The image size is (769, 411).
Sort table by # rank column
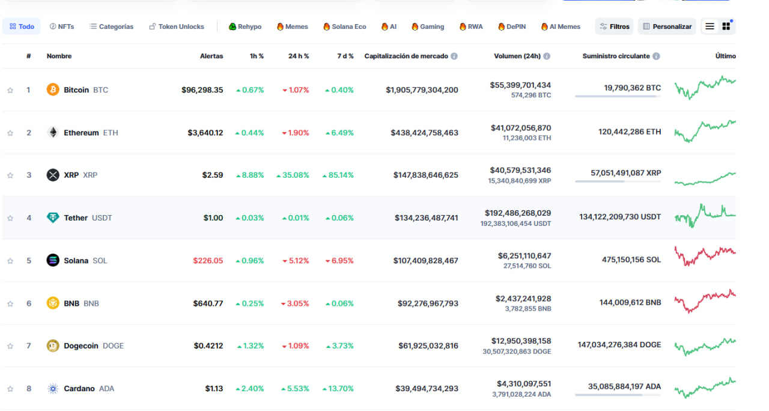point(28,56)
